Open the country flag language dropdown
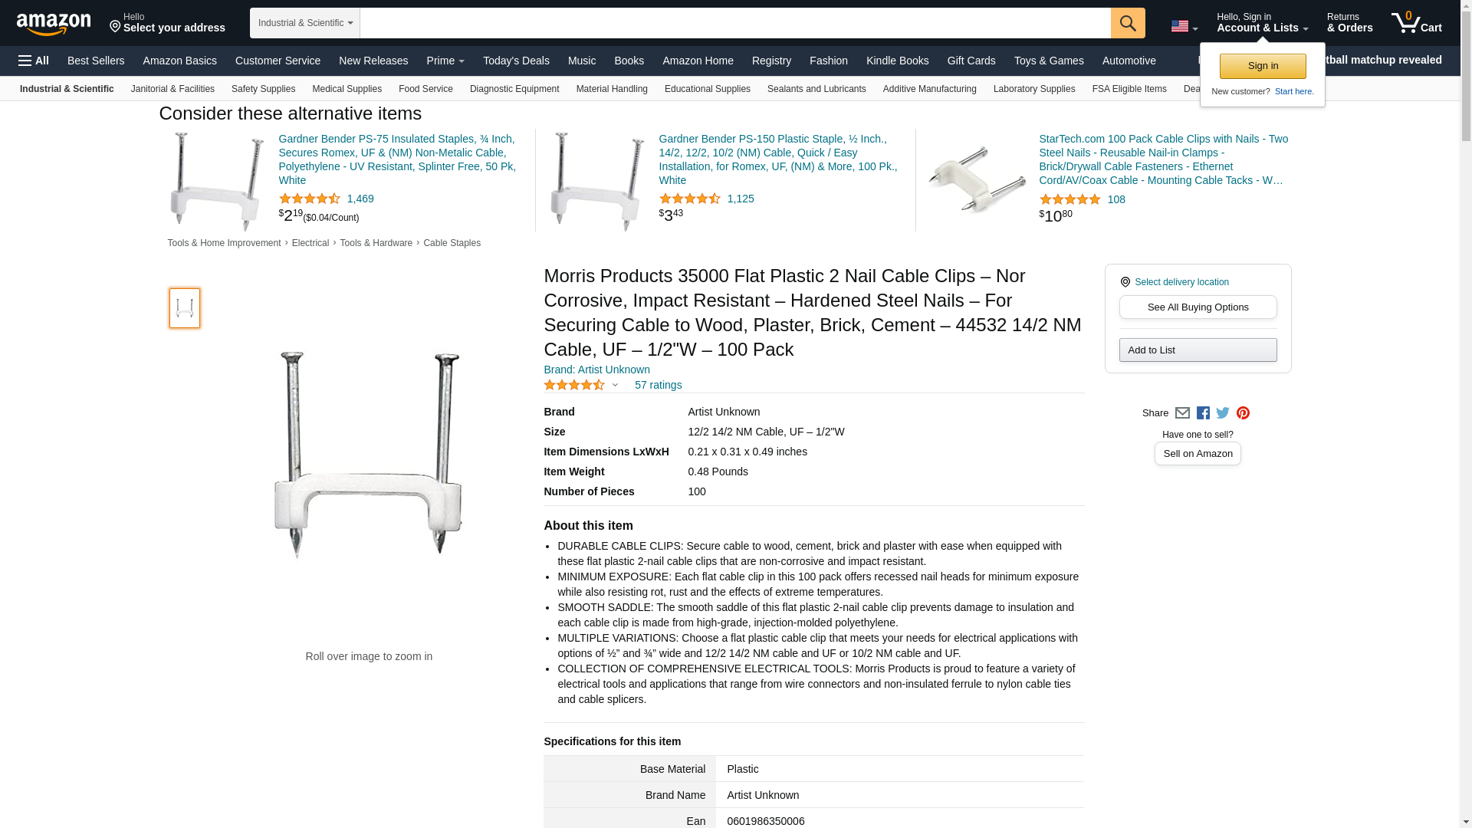This screenshot has height=828, width=1472. point(1184,26)
